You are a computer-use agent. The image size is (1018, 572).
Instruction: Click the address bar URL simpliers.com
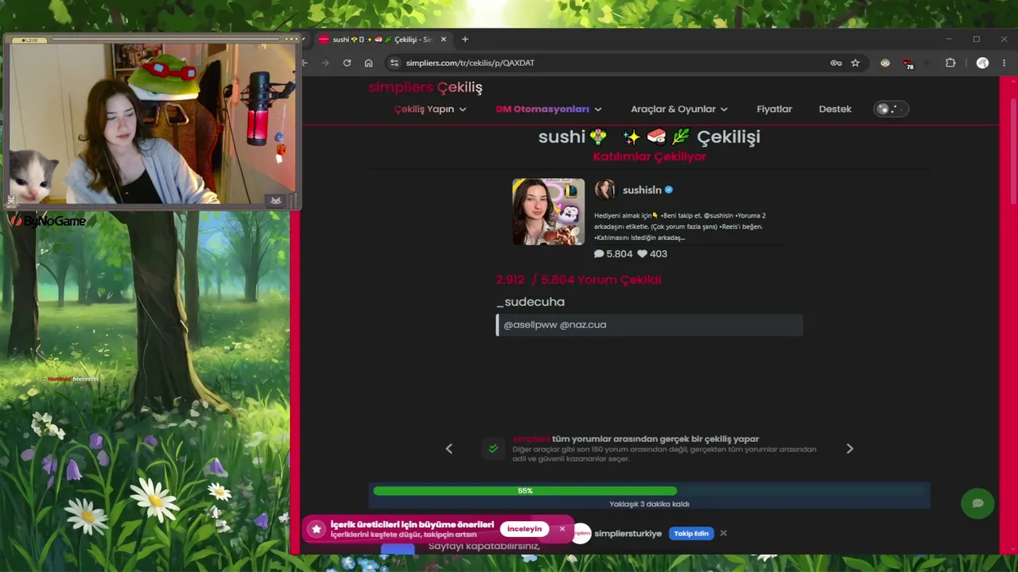point(470,63)
